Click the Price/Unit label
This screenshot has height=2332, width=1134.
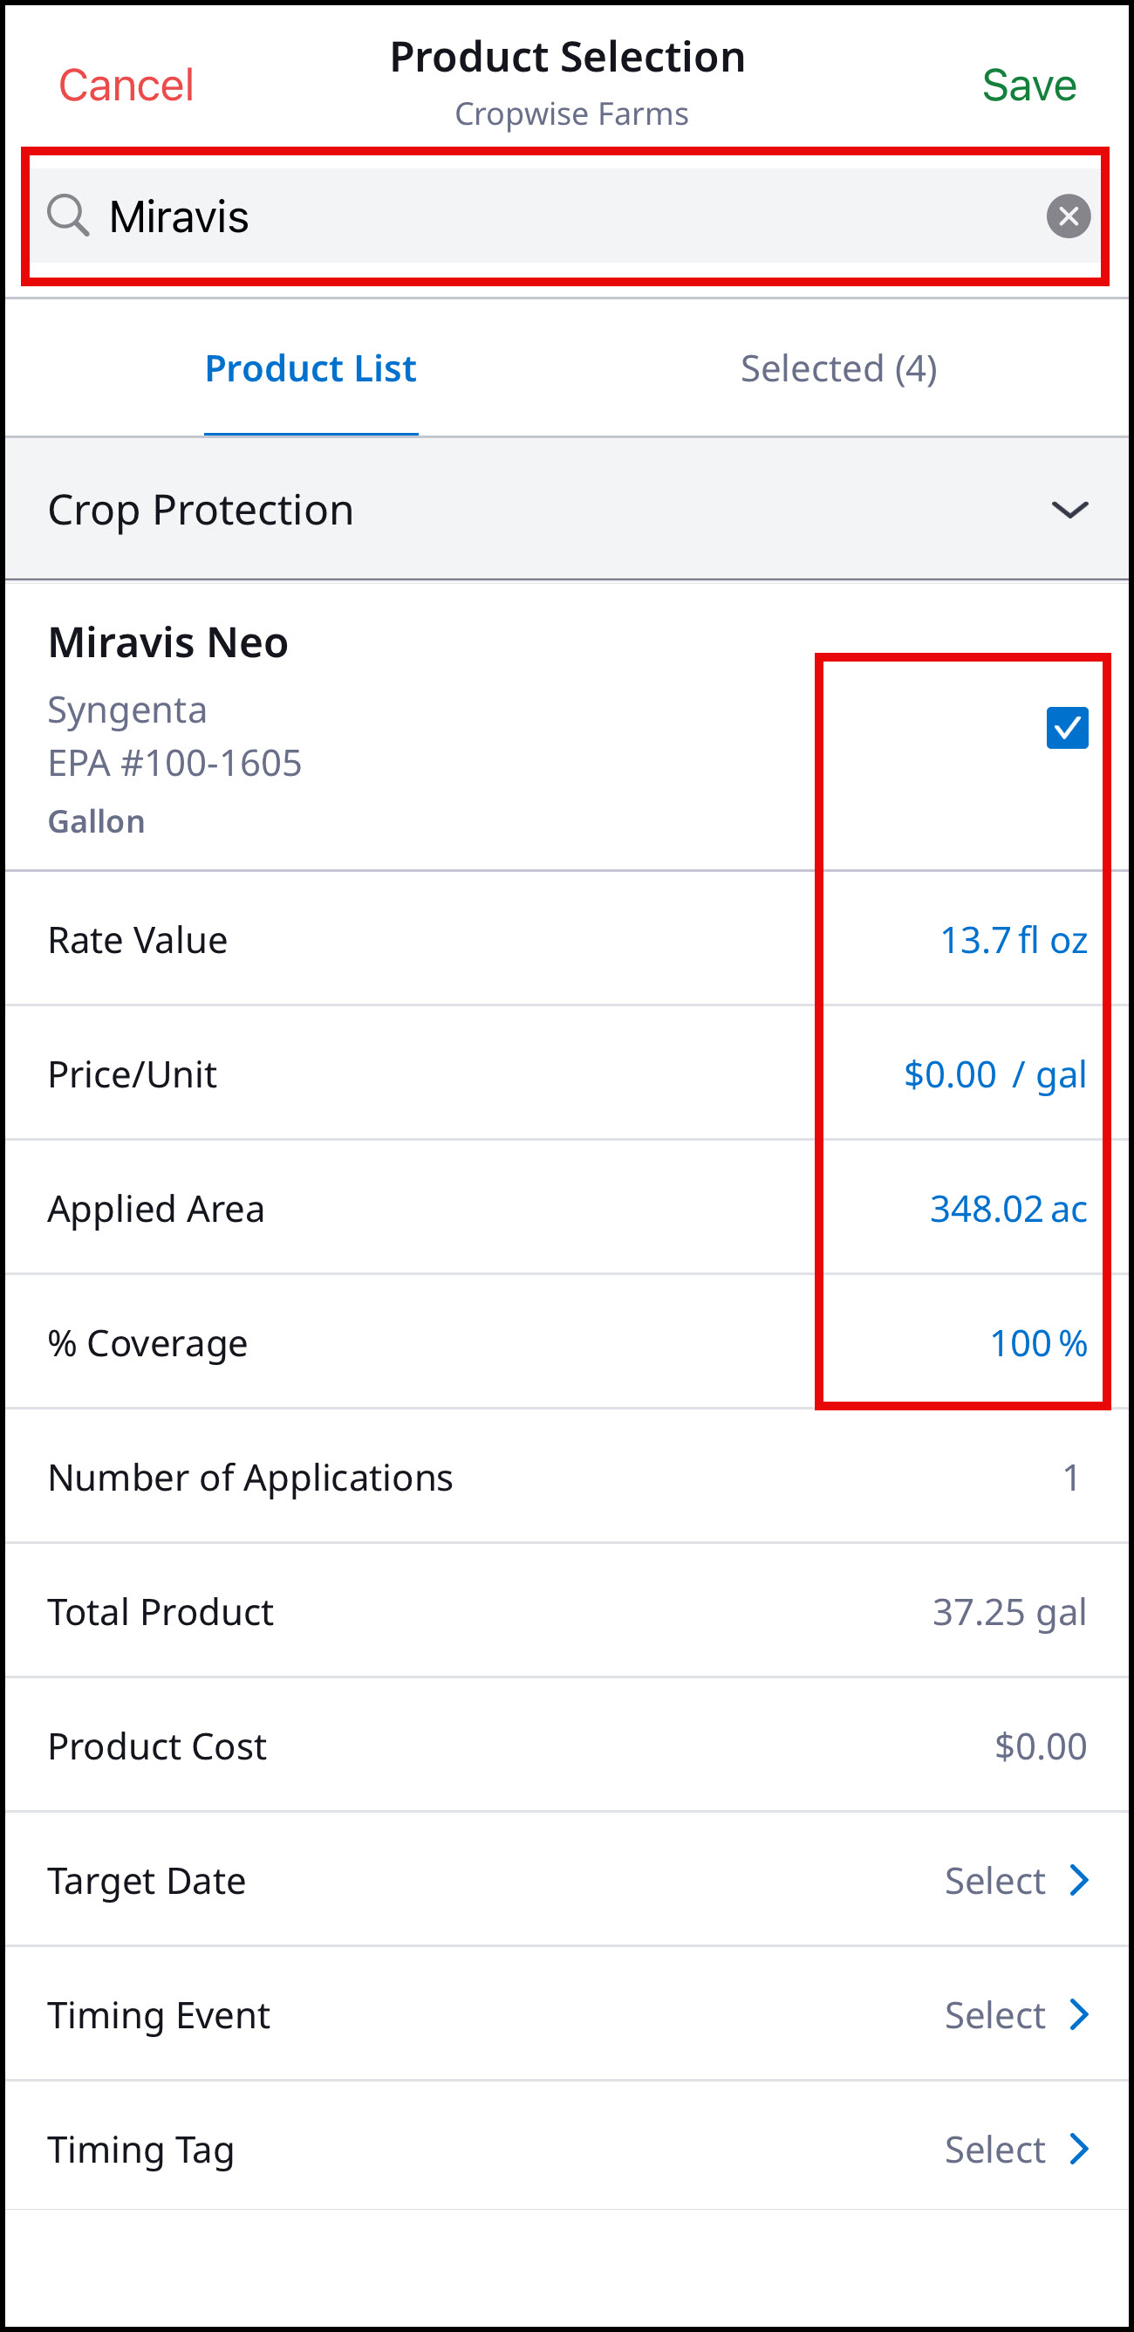tap(132, 1074)
